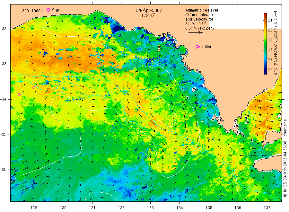
Task: Click the pink drifter legend arrow
Action: [197, 47]
